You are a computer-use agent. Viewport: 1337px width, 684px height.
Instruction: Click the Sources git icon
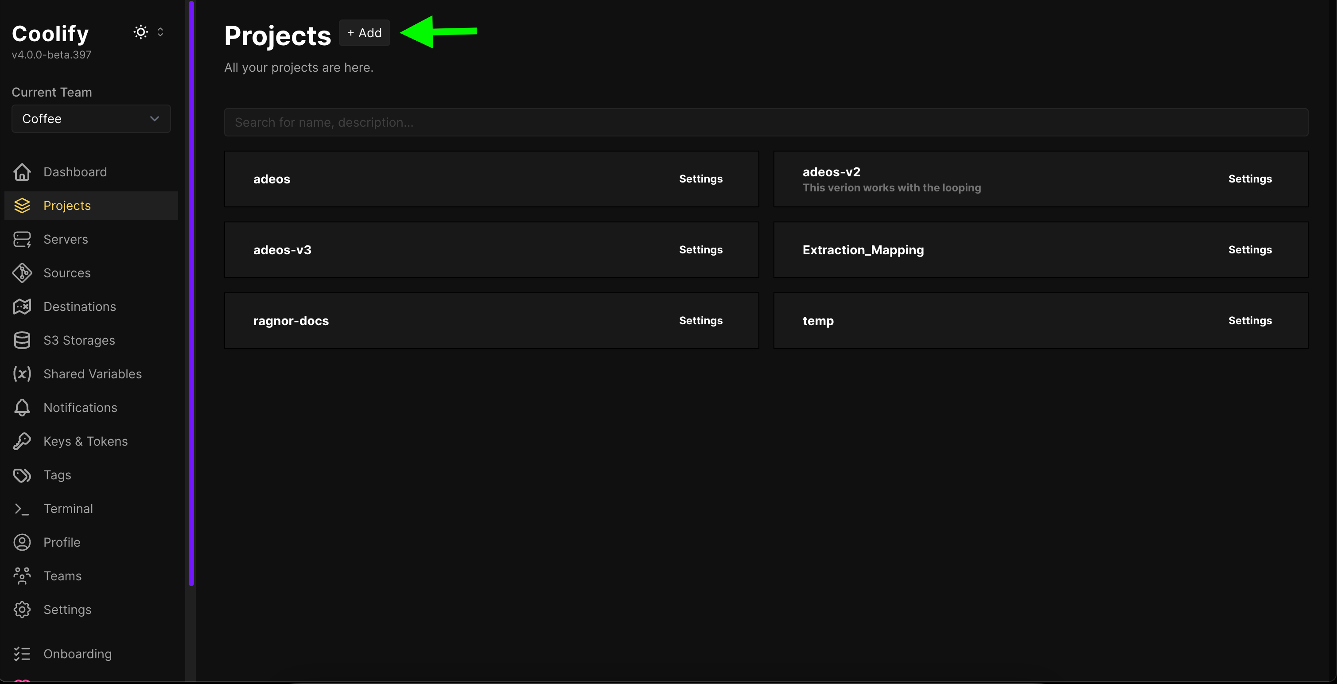click(x=22, y=273)
